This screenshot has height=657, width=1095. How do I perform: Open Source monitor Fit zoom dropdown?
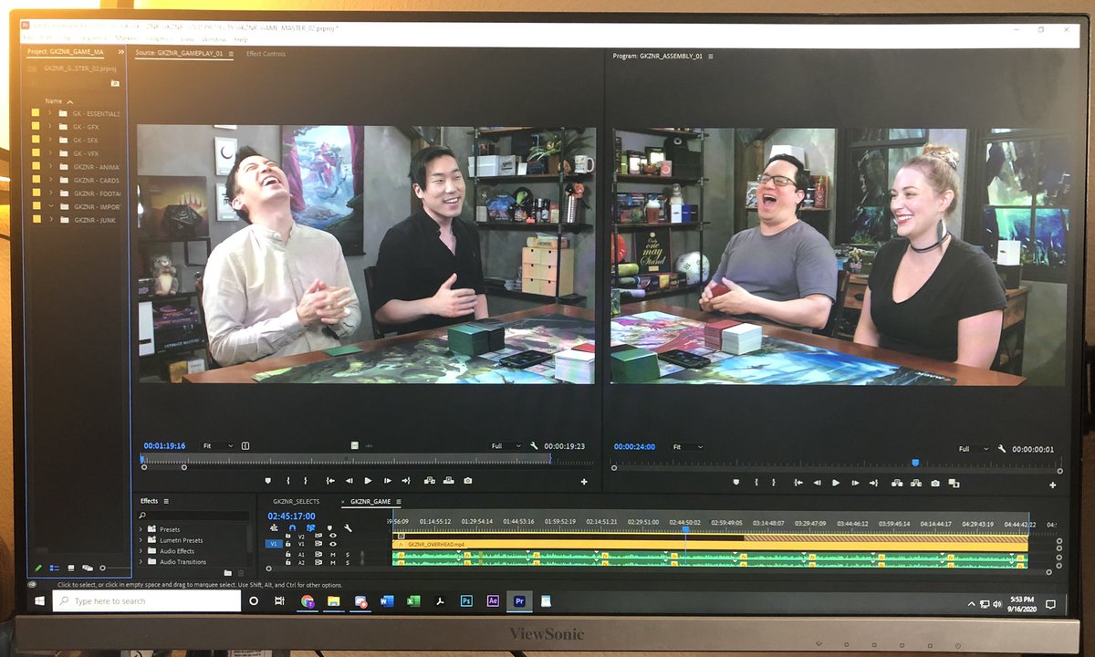click(218, 445)
